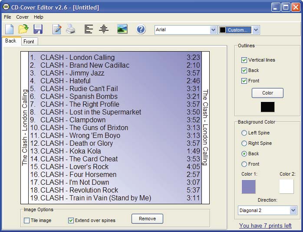Click the 4:05 track duration
Viewport: 303px width, 232px height.
193,167
